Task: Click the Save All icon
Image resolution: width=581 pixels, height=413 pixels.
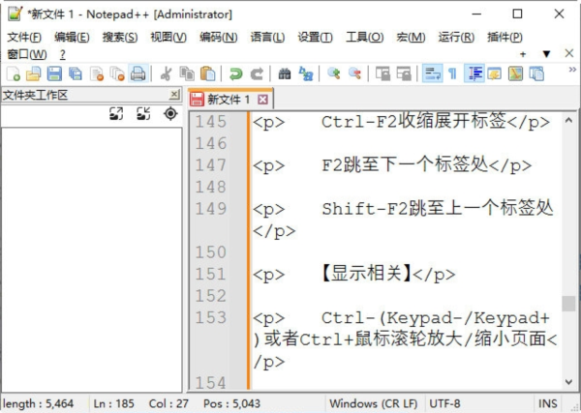Action: 76,74
